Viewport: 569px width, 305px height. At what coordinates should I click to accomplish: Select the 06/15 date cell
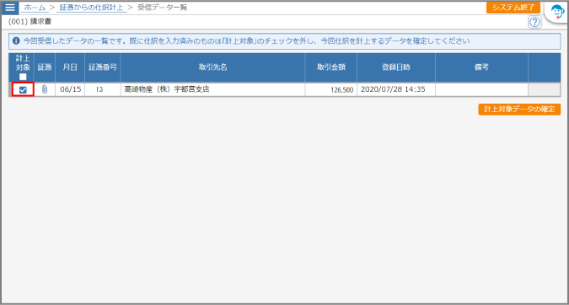point(70,89)
